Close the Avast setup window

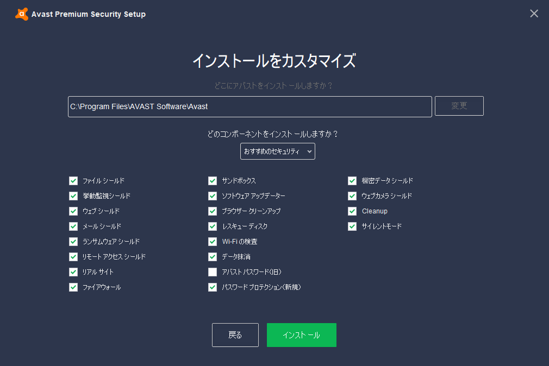tap(534, 14)
